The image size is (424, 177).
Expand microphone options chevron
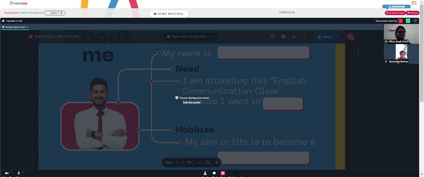pos(23,172)
